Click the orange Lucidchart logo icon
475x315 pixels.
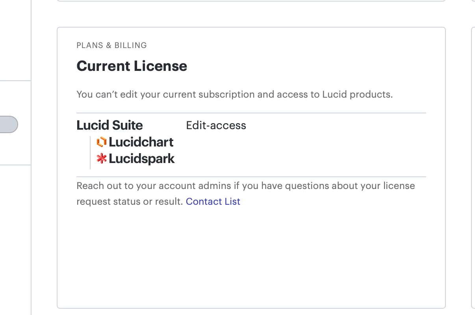point(102,142)
